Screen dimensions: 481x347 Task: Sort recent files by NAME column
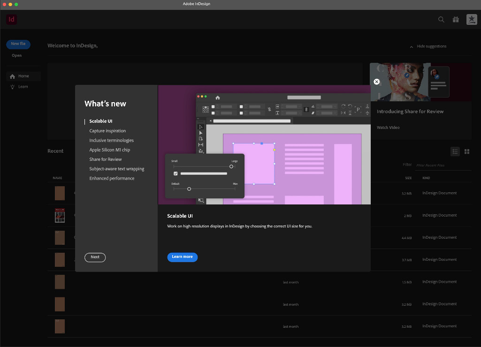point(57,178)
